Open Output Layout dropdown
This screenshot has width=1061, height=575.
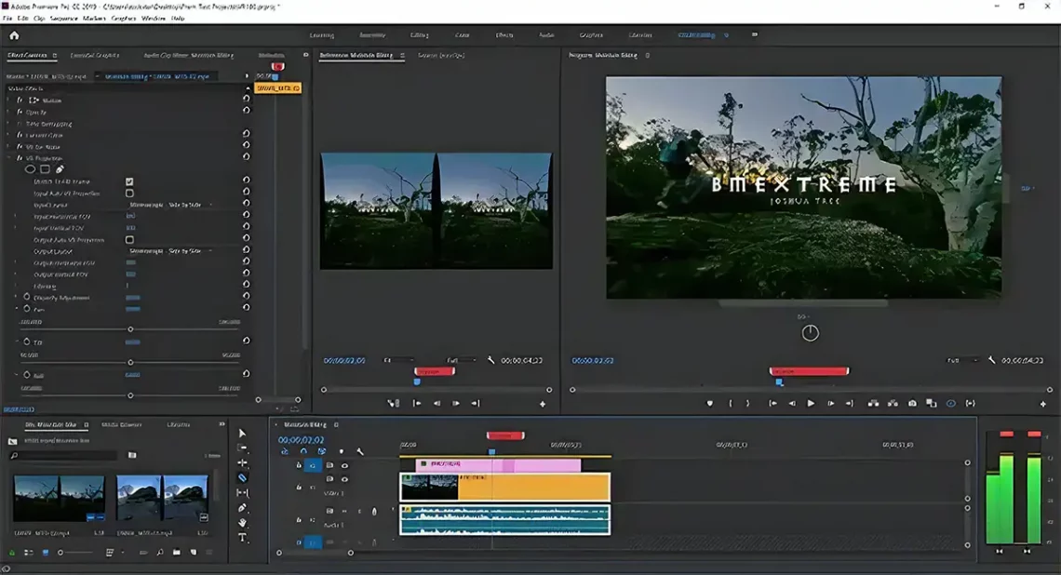(171, 251)
